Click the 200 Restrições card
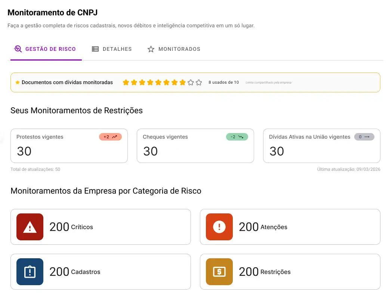 click(x=290, y=272)
